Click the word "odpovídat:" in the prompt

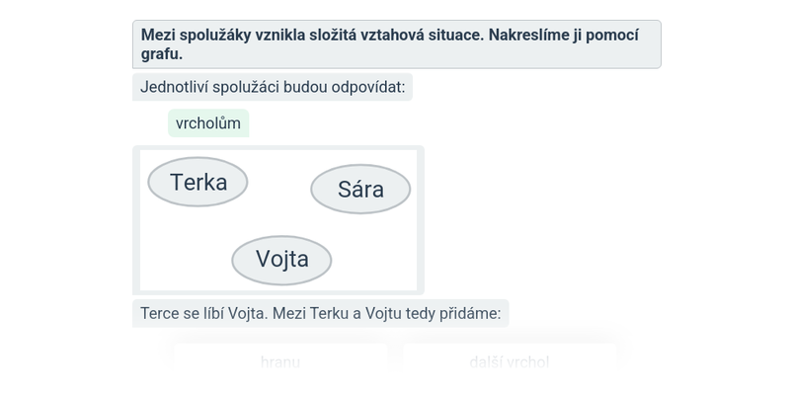366,87
